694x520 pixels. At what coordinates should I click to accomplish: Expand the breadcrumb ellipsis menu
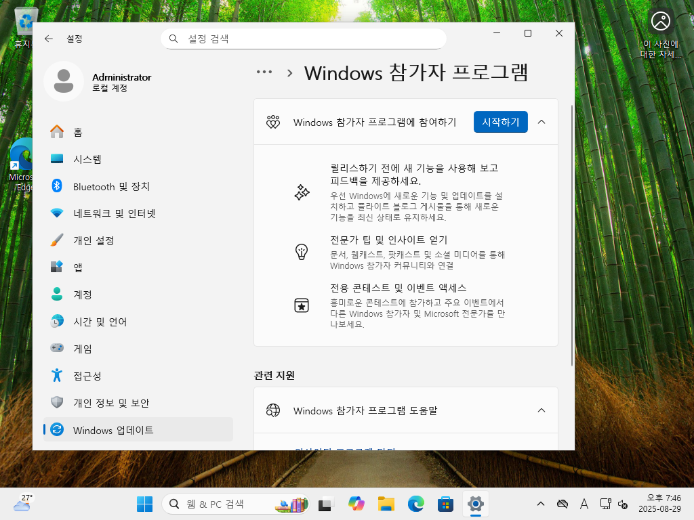[x=264, y=72]
